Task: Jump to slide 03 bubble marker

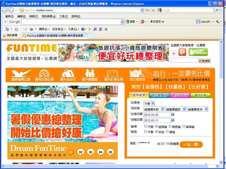Action: point(90,152)
